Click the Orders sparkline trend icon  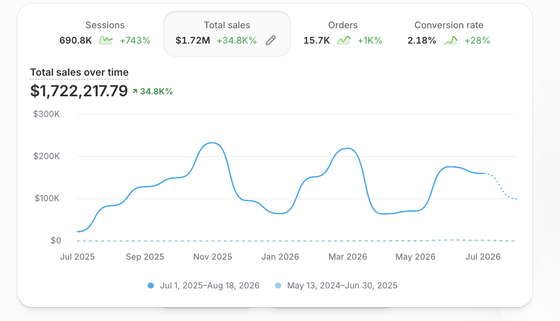pyautogui.click(x=344, y=40)
